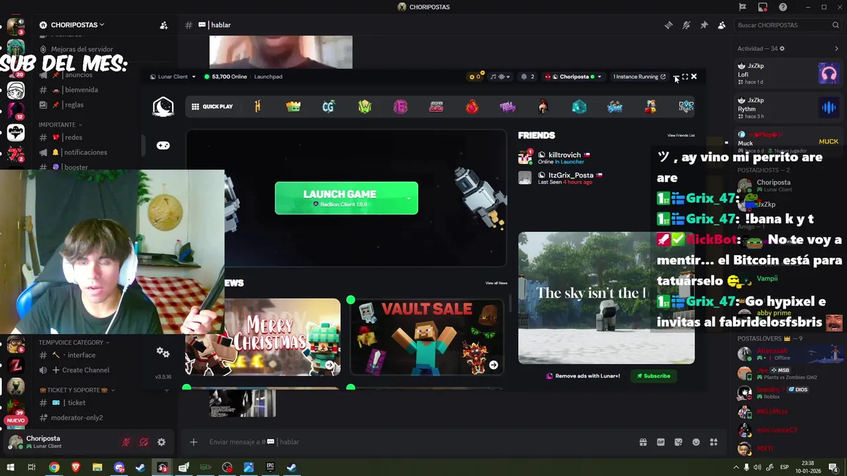Open the gift icon in the message bar

tap(643, 442)
